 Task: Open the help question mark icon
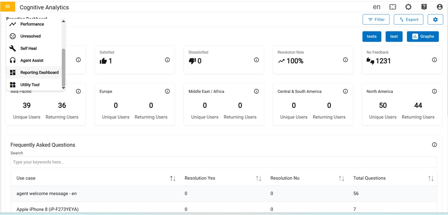click(424, 7)
